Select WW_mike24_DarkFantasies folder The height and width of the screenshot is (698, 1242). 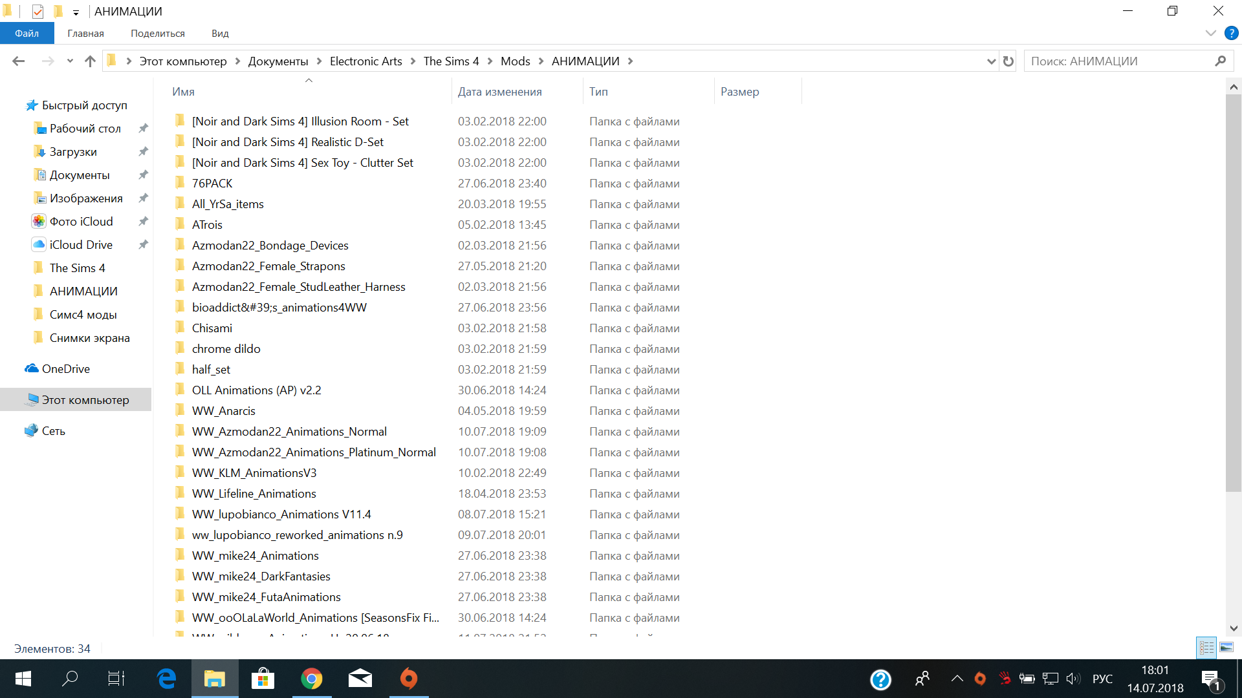click(261, 576)
